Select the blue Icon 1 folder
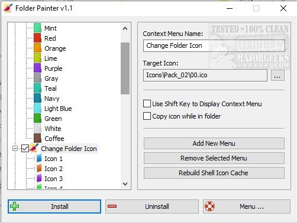The image size is (297, 223). 38,158
